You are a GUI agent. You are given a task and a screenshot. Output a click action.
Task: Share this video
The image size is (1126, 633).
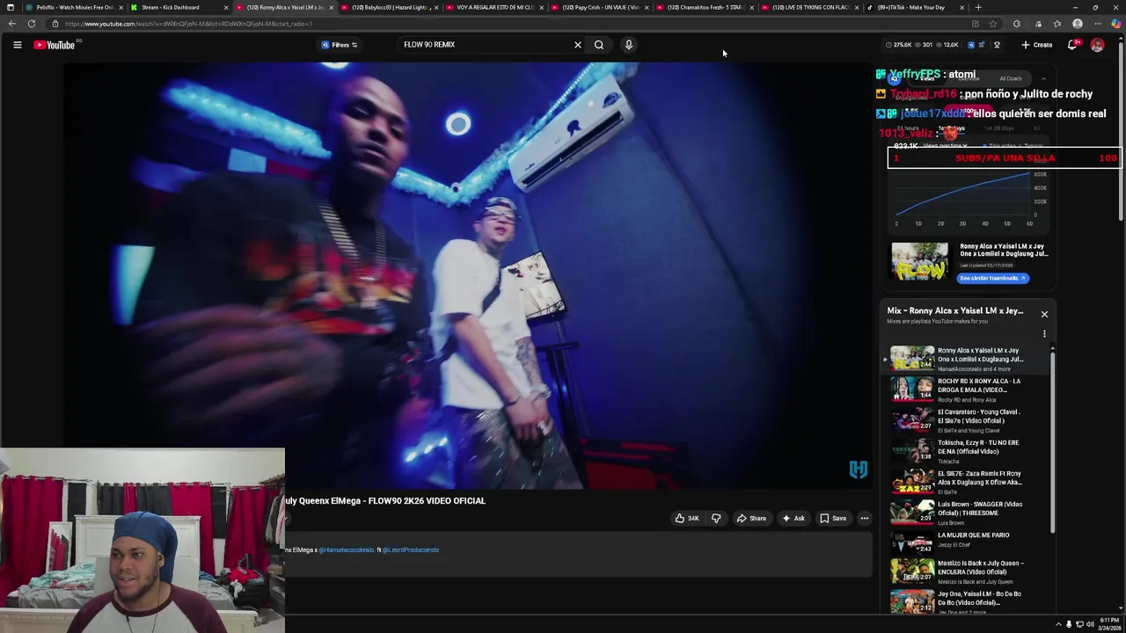pos(750,519)
